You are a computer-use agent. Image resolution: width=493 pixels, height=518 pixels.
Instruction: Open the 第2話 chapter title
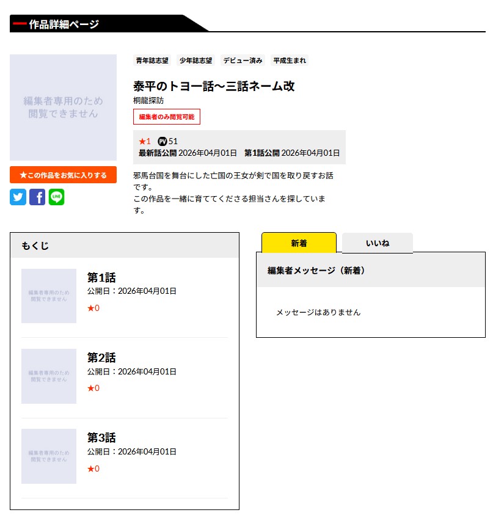coord(101,357)
